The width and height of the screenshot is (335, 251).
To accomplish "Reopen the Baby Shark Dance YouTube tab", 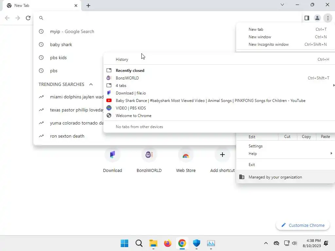I will 219,101.
